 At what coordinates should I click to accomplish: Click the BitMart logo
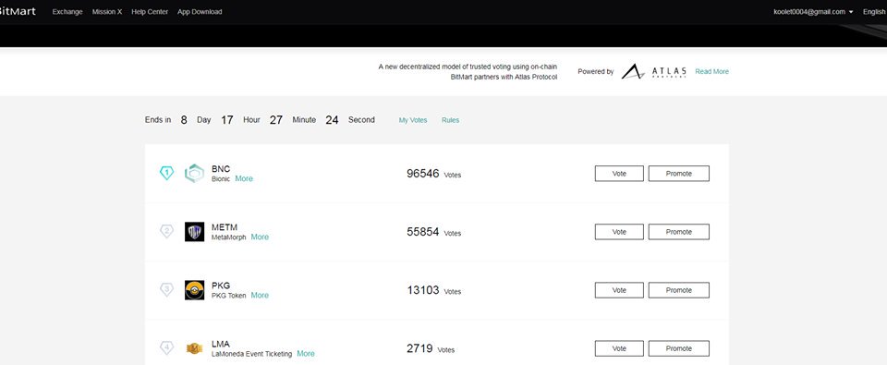[17, 11]
